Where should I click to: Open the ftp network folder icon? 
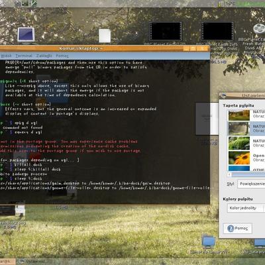[x=260, y=243]
